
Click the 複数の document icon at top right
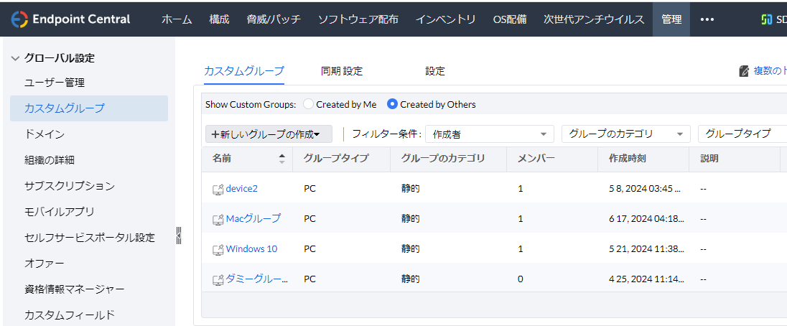pyautogui.click(x=744, y=71)
